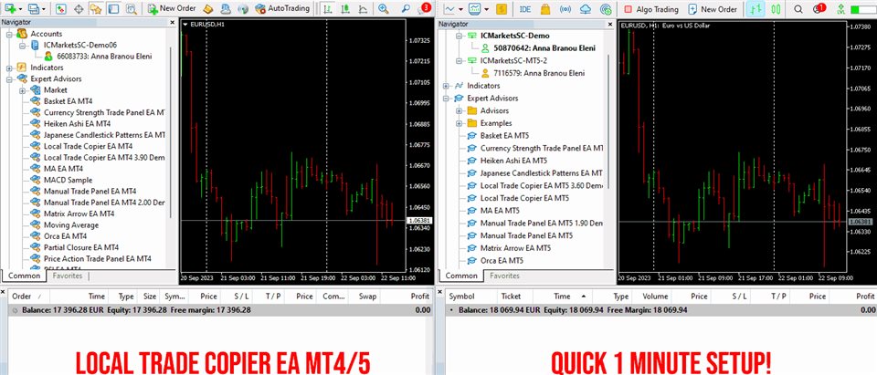Select the Common tab in MT5 Navigator
This screenshot has height=375, width=877.
(461, 276)
